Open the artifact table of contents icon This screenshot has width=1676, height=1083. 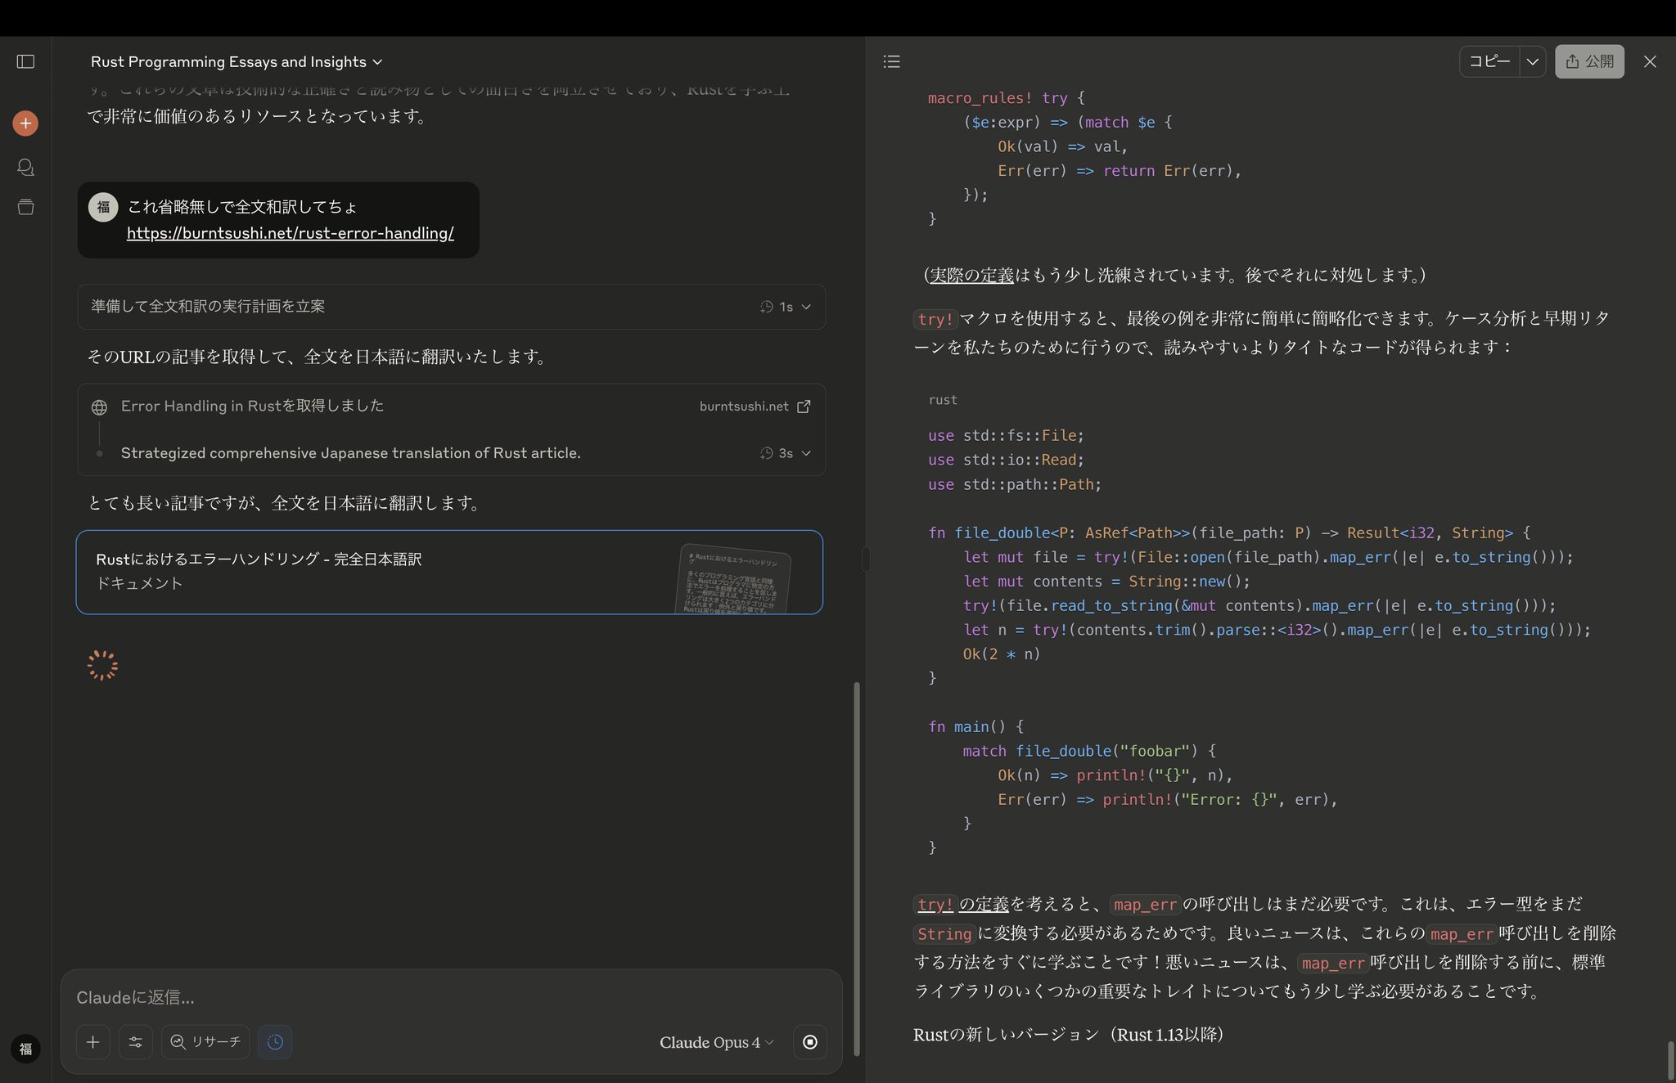click(892, 61)
